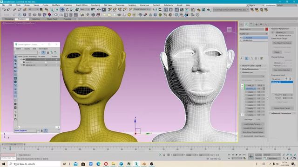Open the Motion command panel tab
This screenshot has width=298, height=167.
point(256,25)
